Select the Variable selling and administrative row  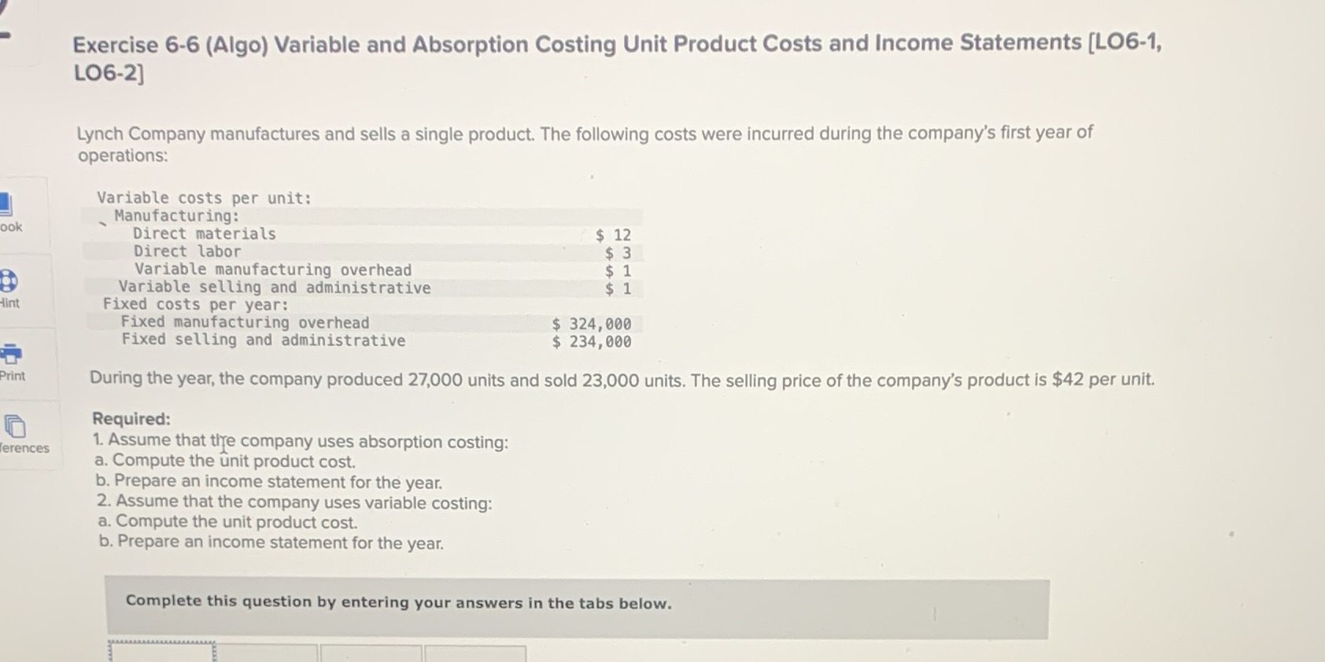274,287
